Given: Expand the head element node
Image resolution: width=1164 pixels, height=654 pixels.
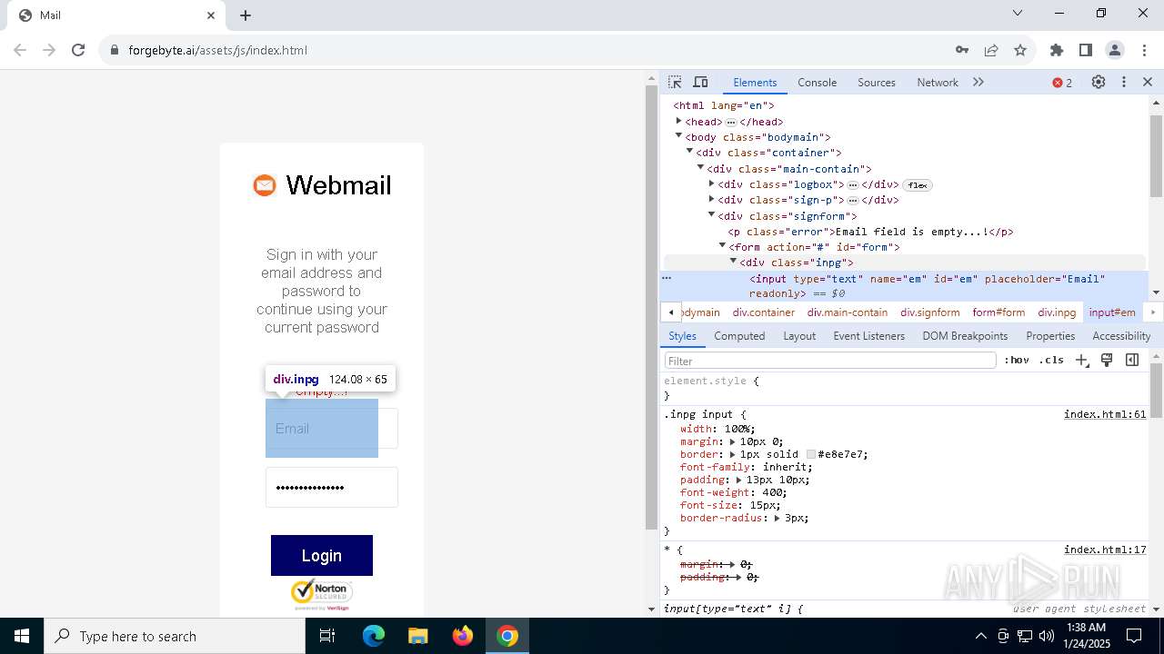Looking at the screenshot, I should pos(678,121).
